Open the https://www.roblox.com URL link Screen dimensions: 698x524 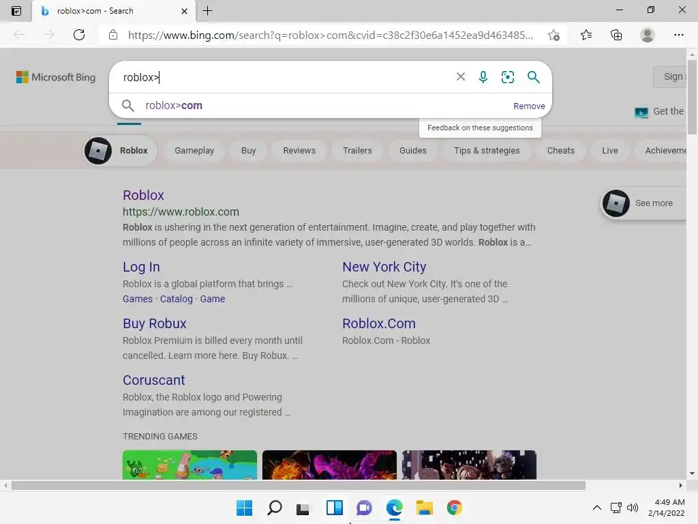tap(181, 212)
